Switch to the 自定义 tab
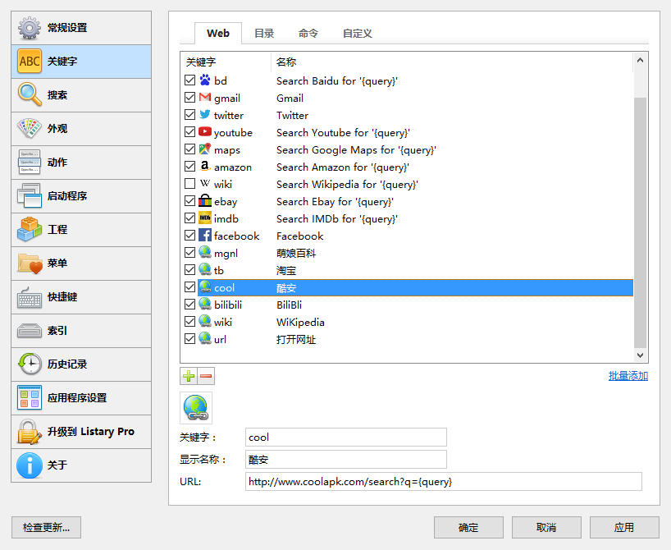671x550 pixels. point(358,34)
